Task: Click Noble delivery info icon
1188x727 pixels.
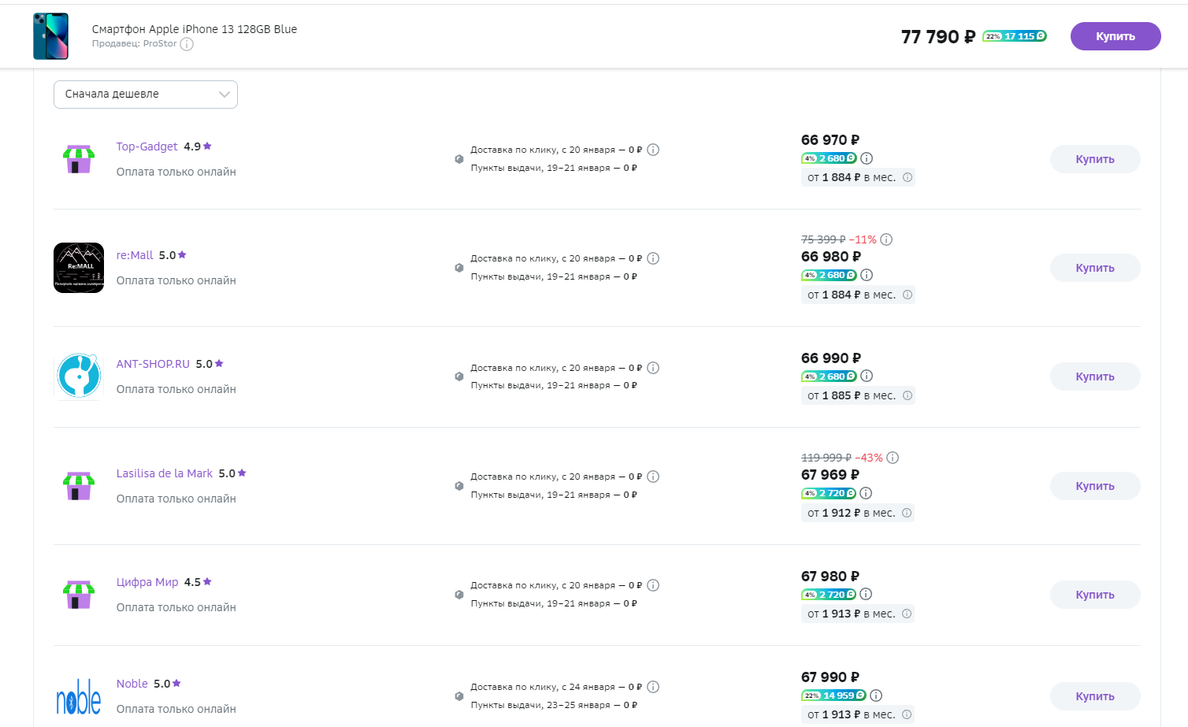Action: (x=653, y=687)
